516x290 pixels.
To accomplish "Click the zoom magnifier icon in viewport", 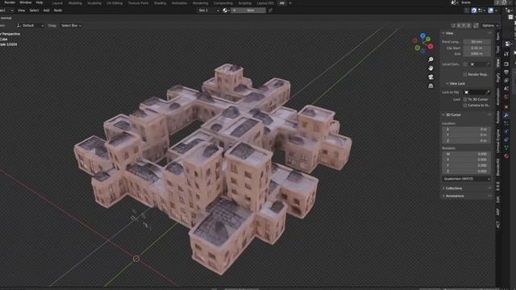I will tap(431, 60).
